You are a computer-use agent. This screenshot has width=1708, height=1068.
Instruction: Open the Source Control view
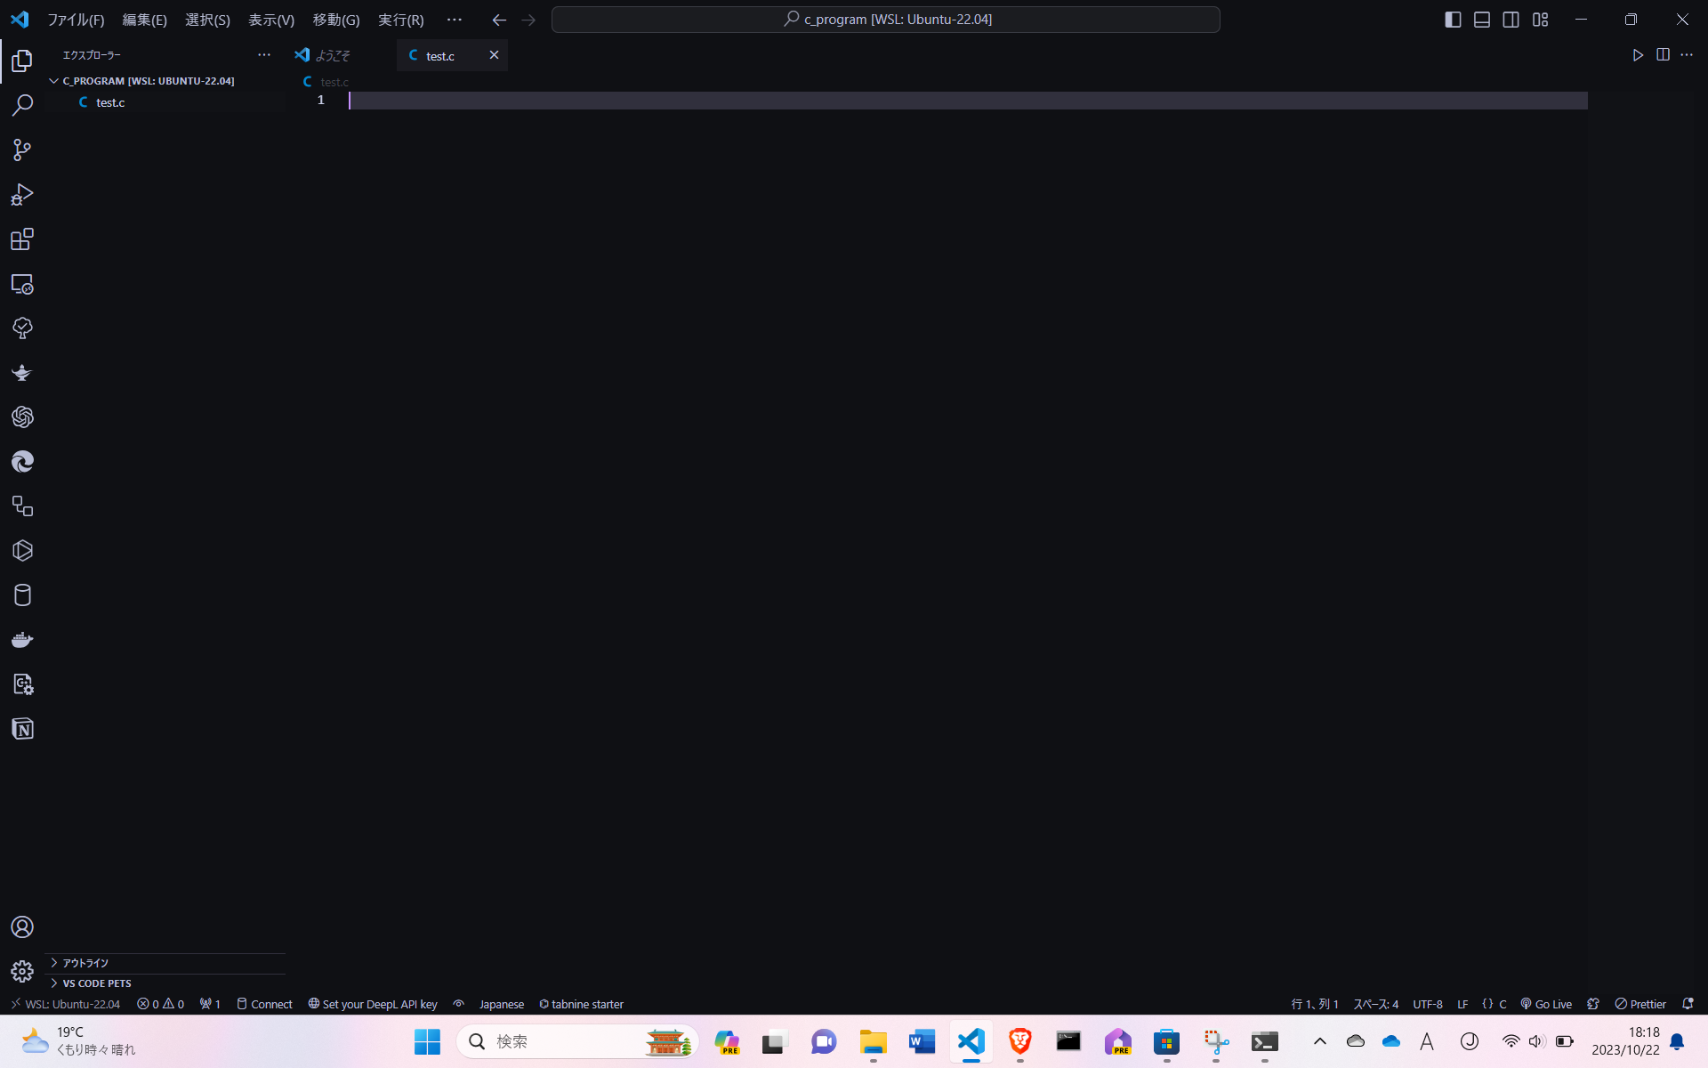click(22, 150)
